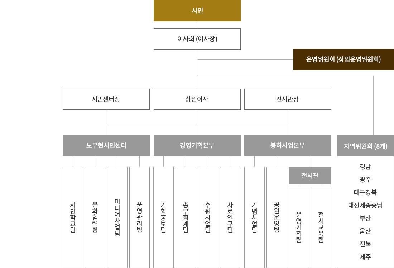Click 대전세종충남 in the regional list
Screen dimensions: 394x268
coord(365,205)
